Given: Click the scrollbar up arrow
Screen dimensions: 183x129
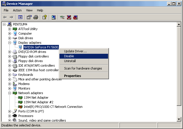Looking at the screenshot, I should tap(179, 24).
